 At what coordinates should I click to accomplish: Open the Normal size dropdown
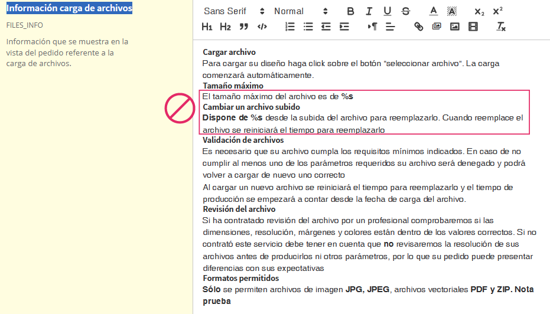[301, 11]
